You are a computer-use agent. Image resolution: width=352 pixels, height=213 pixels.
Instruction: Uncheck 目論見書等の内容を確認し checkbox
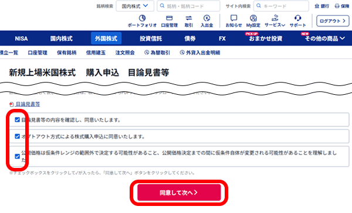[x=17, y=120]
